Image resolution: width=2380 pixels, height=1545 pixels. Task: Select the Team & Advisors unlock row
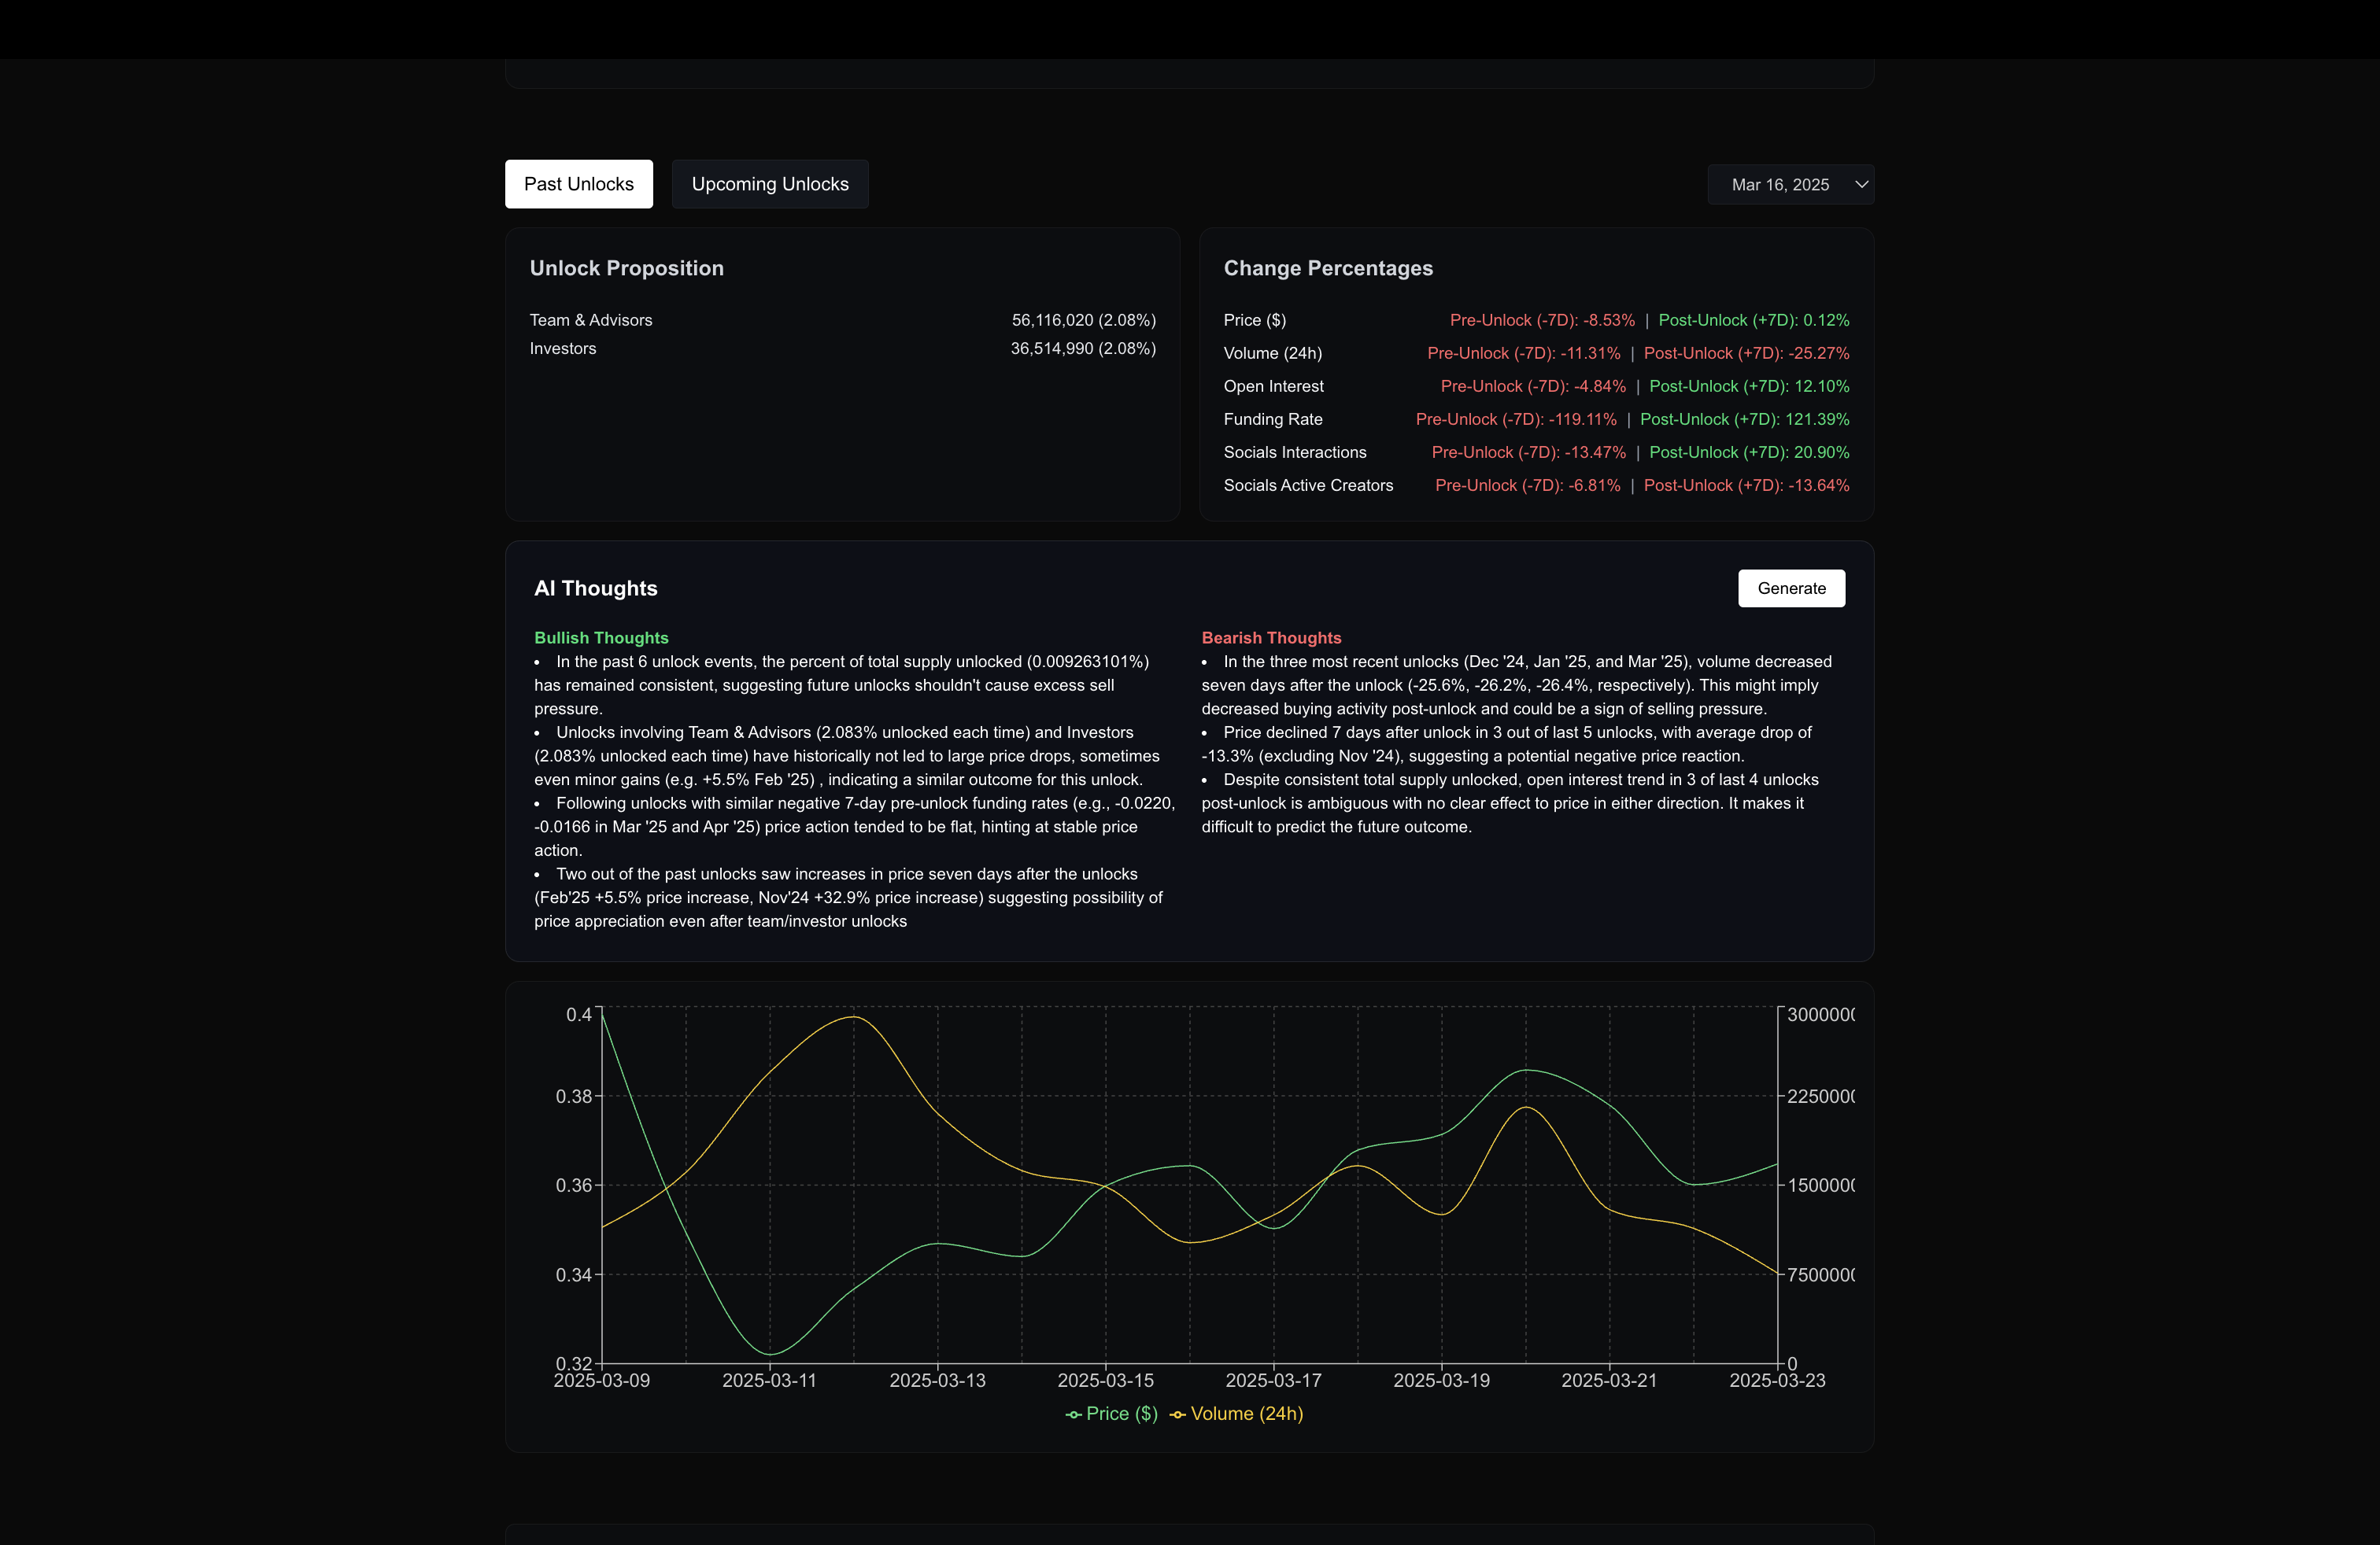point(590,320)
